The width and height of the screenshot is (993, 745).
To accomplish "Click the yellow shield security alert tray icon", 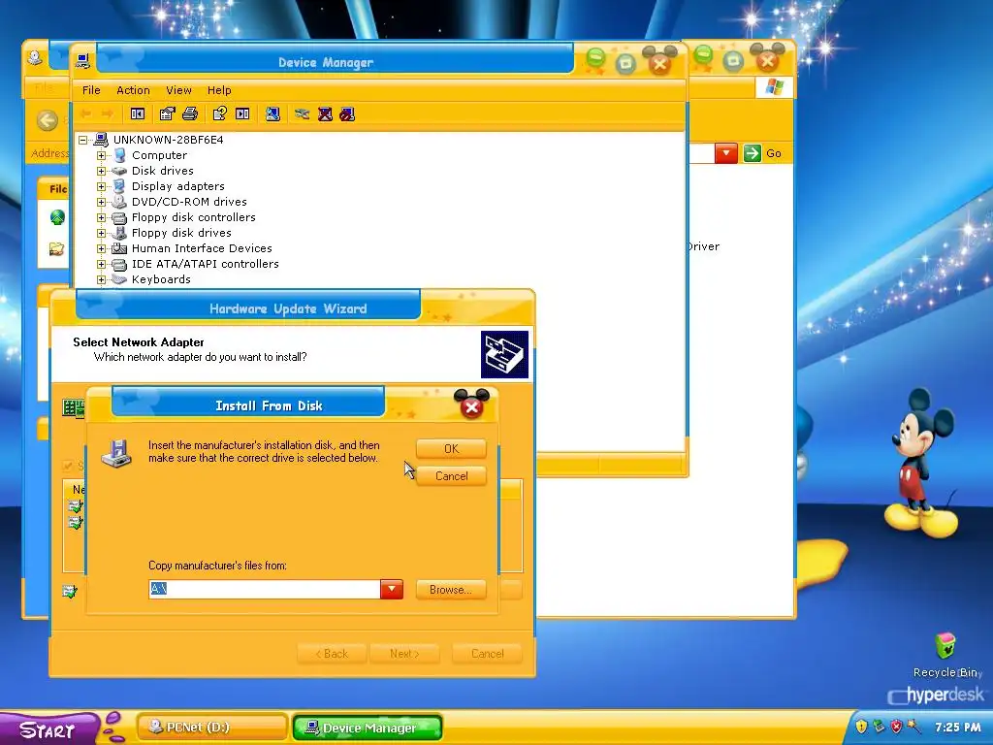I will [x=861, y=726].
